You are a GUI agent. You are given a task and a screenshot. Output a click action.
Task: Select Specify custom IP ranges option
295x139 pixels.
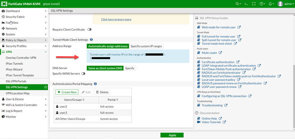[x=146, y=46]
